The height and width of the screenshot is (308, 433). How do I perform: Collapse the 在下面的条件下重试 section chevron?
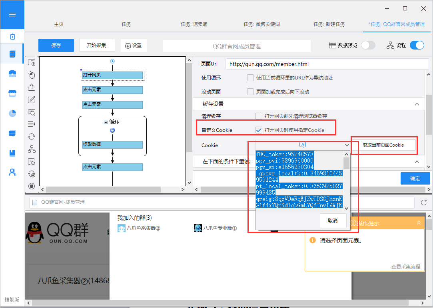point(417,162)
